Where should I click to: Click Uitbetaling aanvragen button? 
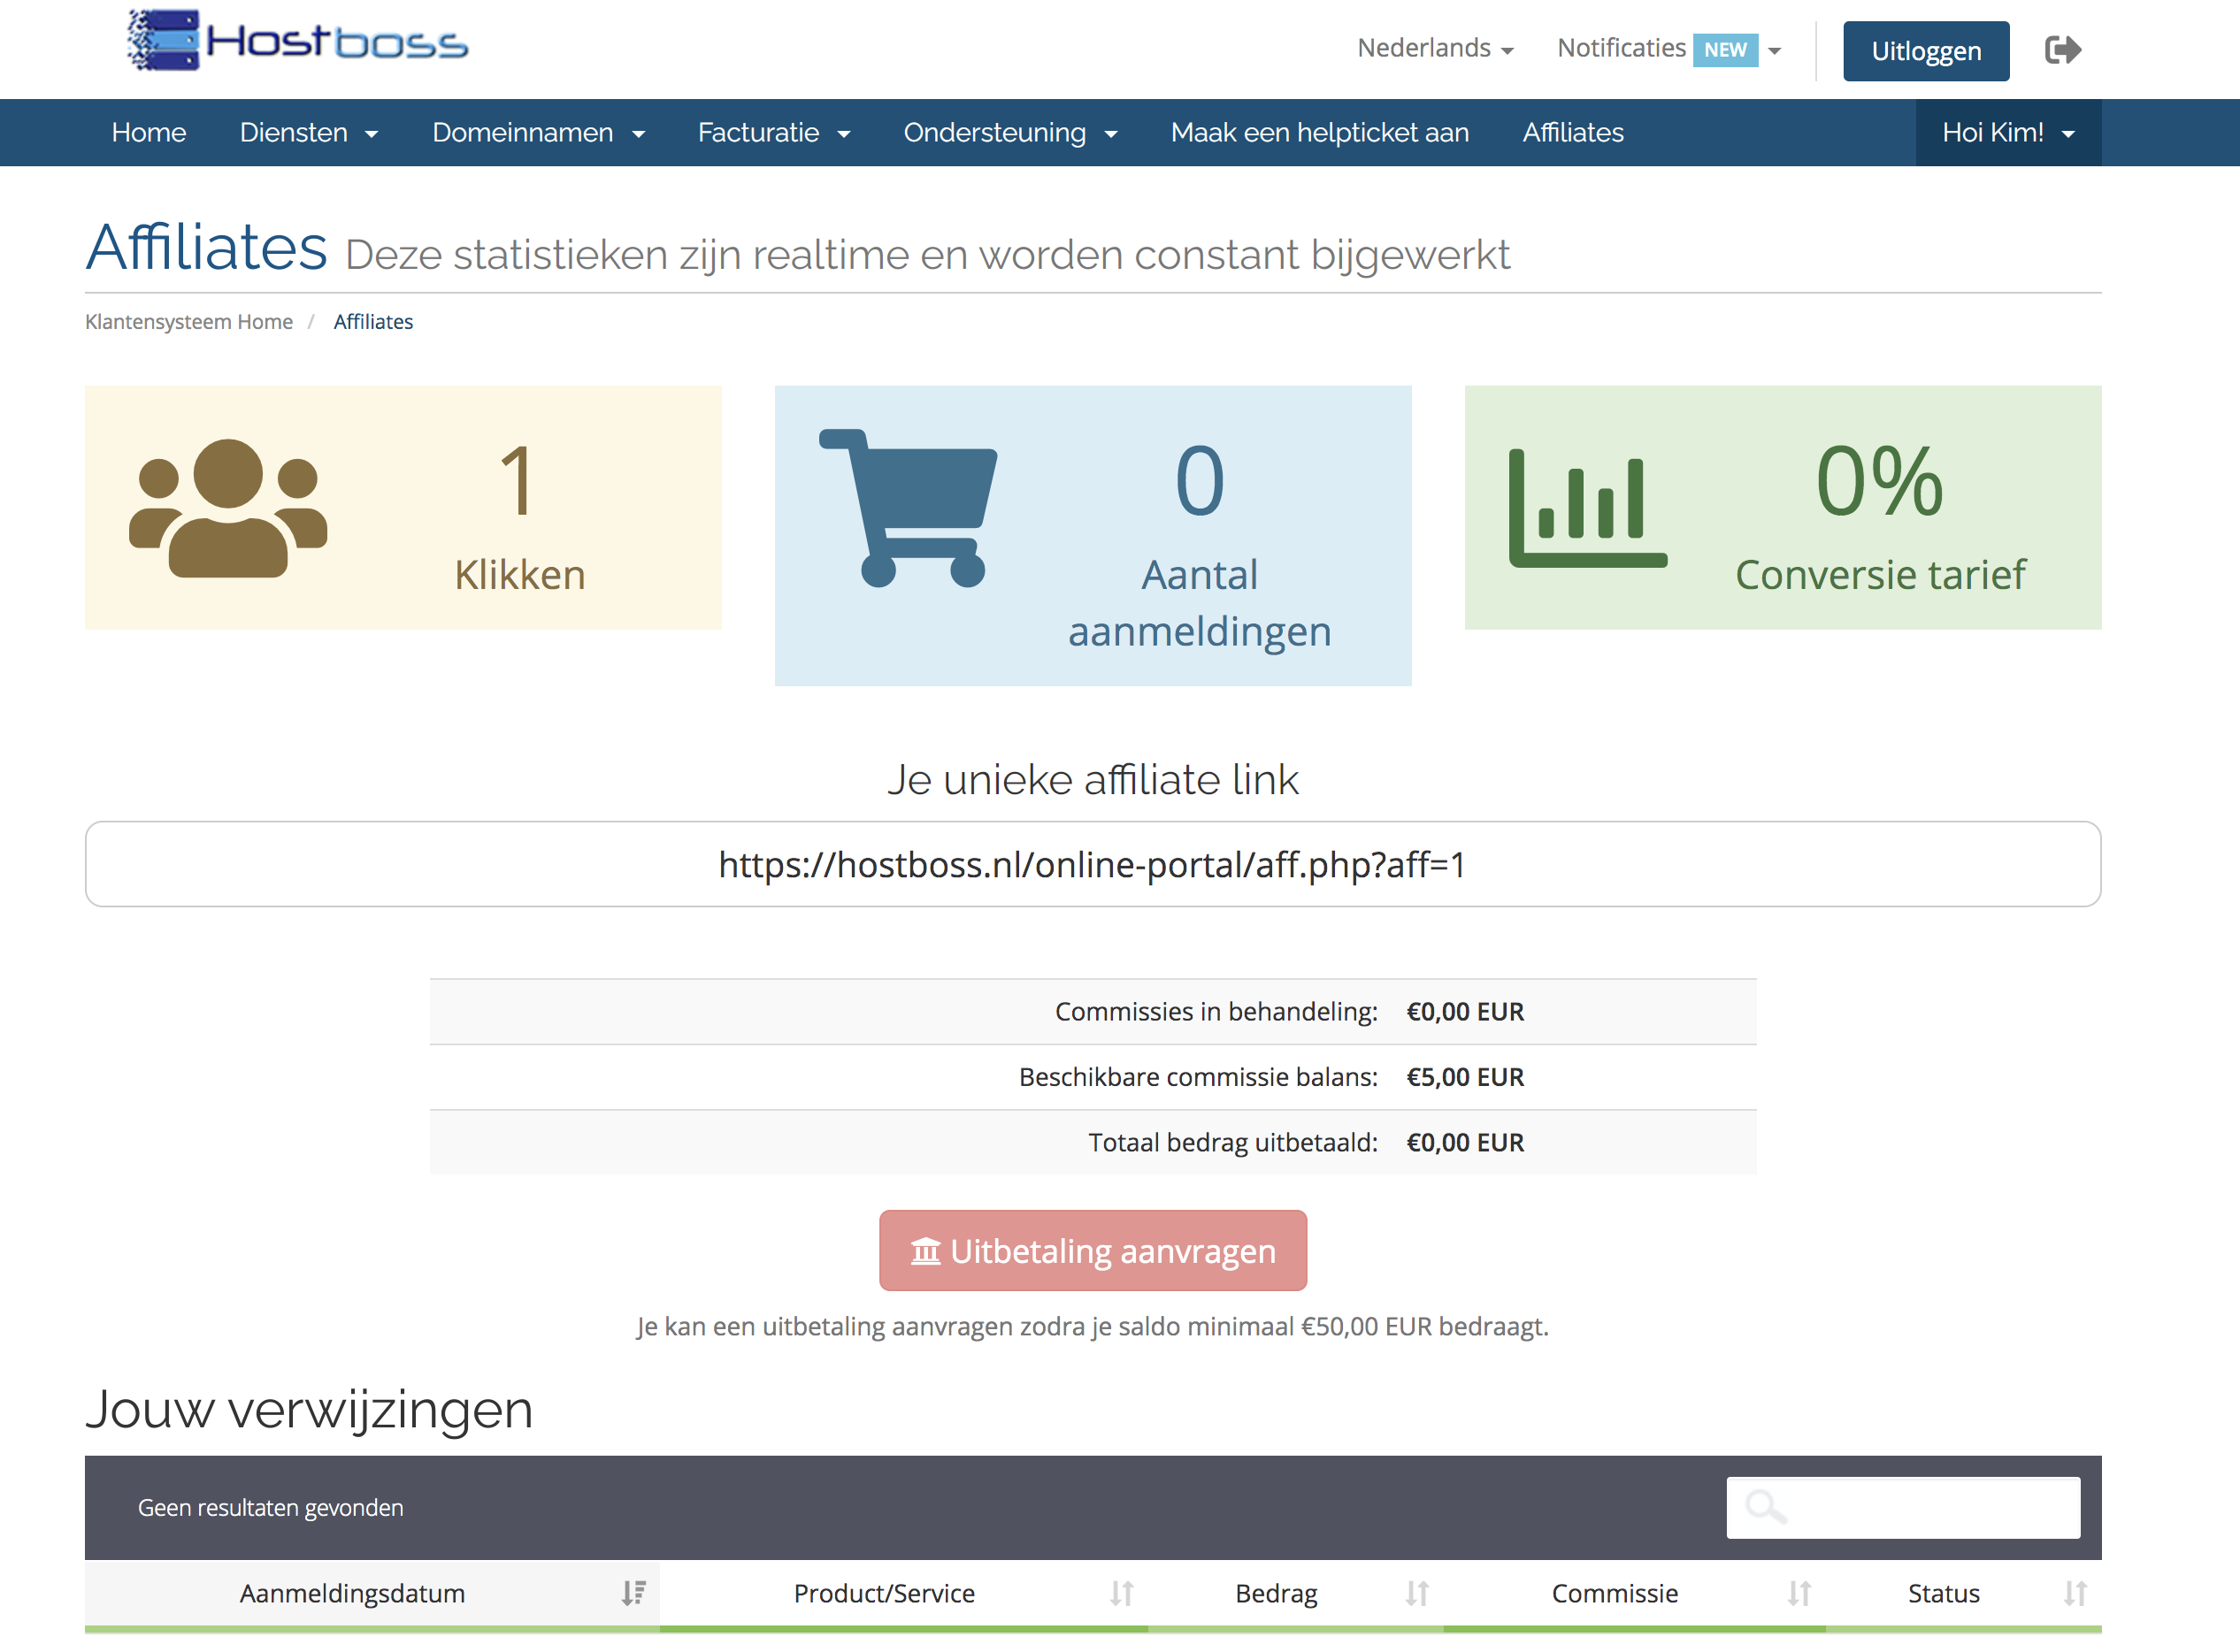pyautogui.click(x=1093, y=1250)
